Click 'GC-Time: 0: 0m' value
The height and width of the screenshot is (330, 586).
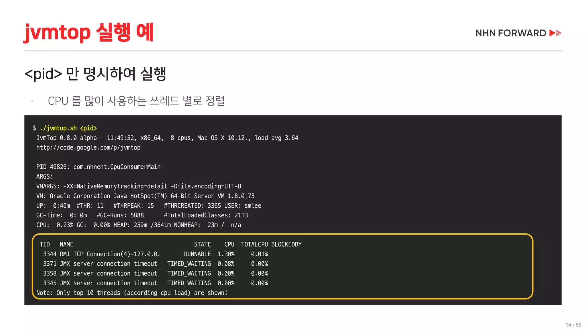[x=62, y=215]
